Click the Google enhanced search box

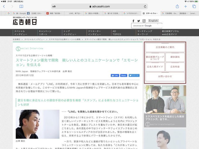(x=147, y=26)
